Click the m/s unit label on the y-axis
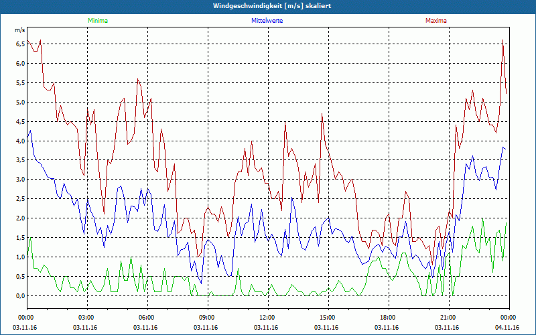 click(20, 30)
